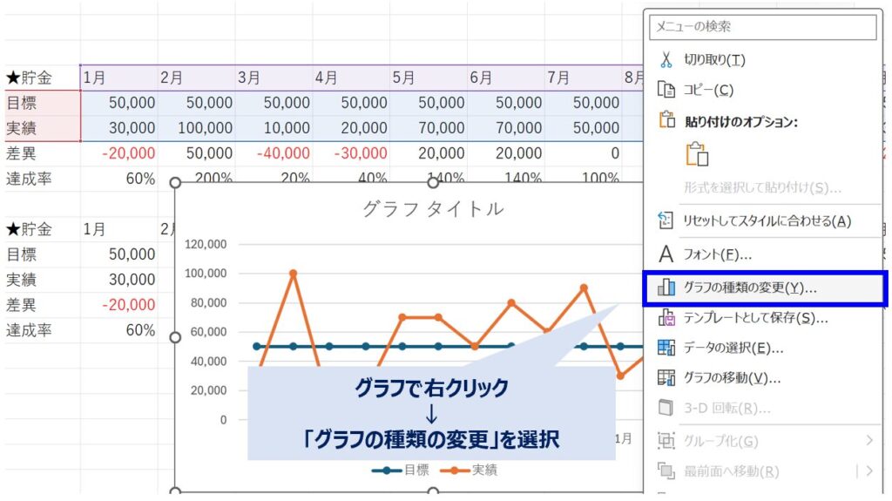This screenshot has height=501, width=892.
Task: Click the Save as Template icon
Action: 666,317
